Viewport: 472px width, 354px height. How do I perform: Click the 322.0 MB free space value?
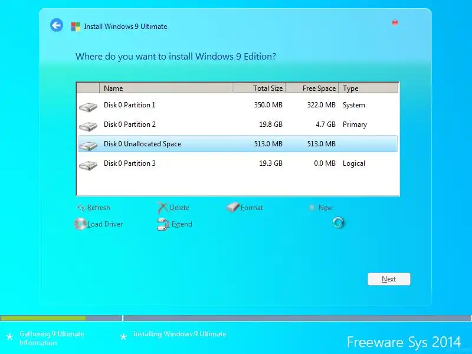point(321,105)
